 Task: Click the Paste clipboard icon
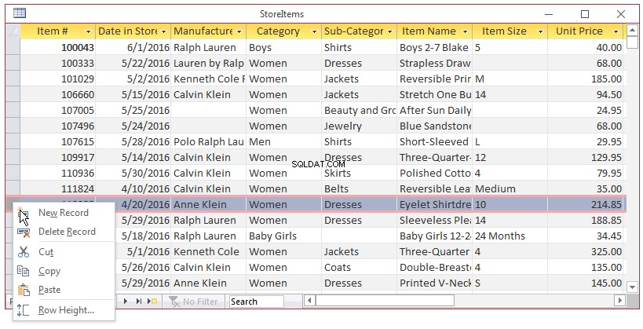pos(24,290)
